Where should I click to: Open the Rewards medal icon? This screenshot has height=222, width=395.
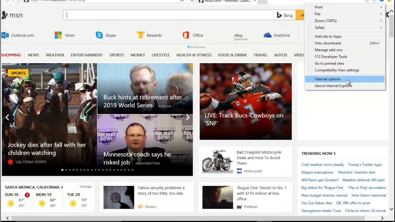pyautogui.click(x=141, y=35)
